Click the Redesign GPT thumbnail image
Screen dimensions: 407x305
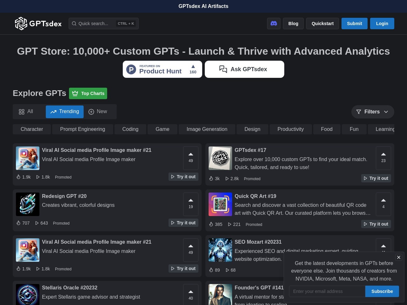[28, 204]
